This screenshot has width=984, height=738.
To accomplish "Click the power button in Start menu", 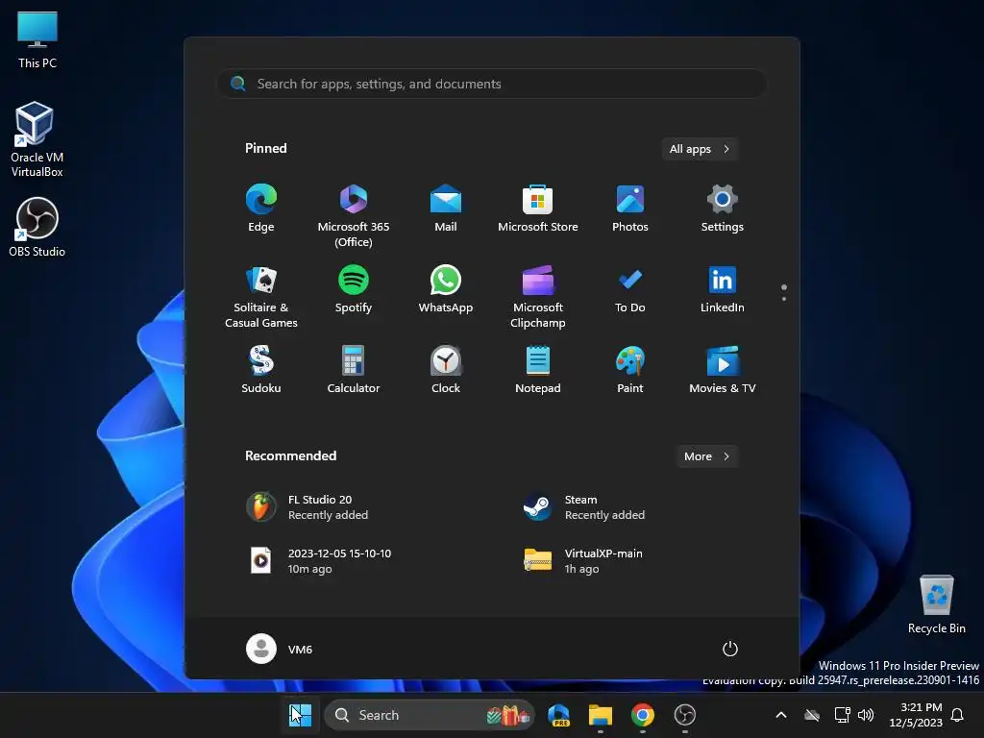I will click(730, 649).
